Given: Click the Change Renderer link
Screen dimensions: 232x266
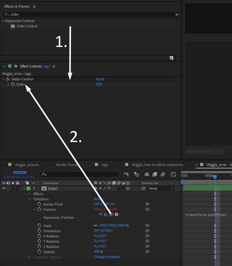Looking at the screenshot, I should point(108,257).
